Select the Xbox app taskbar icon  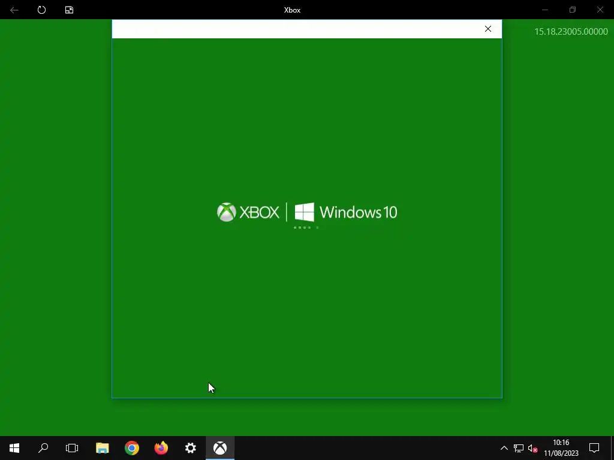[x=220, y=448]
